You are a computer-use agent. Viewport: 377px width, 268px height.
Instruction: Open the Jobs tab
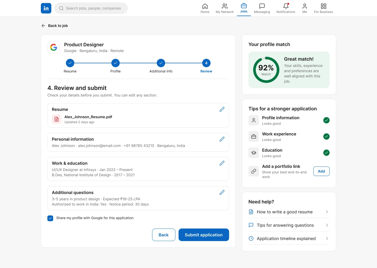coord(244,8)
